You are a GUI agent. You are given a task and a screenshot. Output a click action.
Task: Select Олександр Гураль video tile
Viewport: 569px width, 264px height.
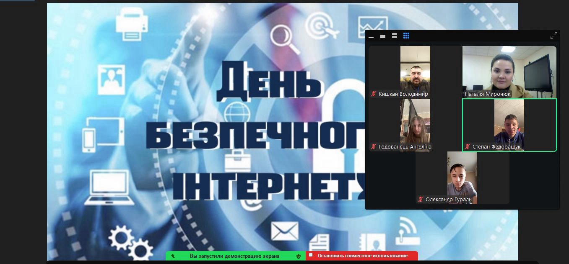tap(462, 178)
